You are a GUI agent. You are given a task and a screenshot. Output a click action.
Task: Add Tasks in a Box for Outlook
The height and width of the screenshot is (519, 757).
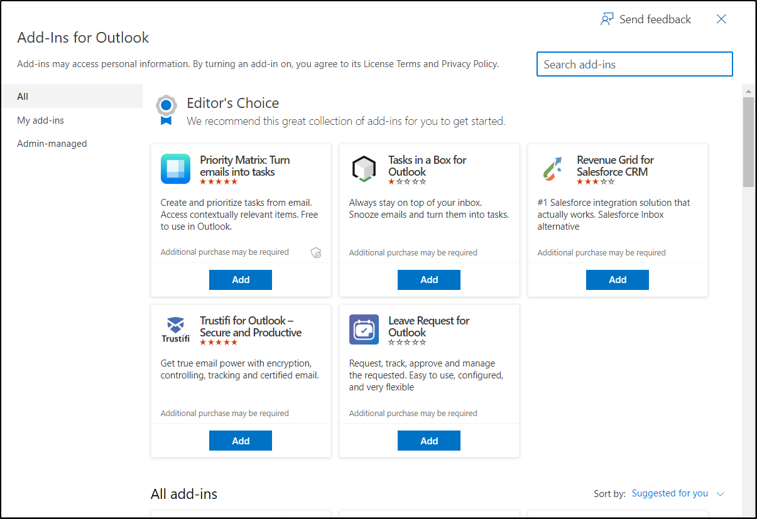click(429, 280)
